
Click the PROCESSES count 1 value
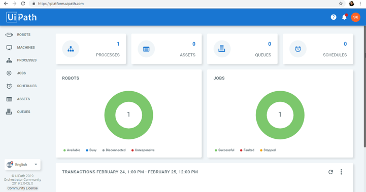tap(118, 44)
